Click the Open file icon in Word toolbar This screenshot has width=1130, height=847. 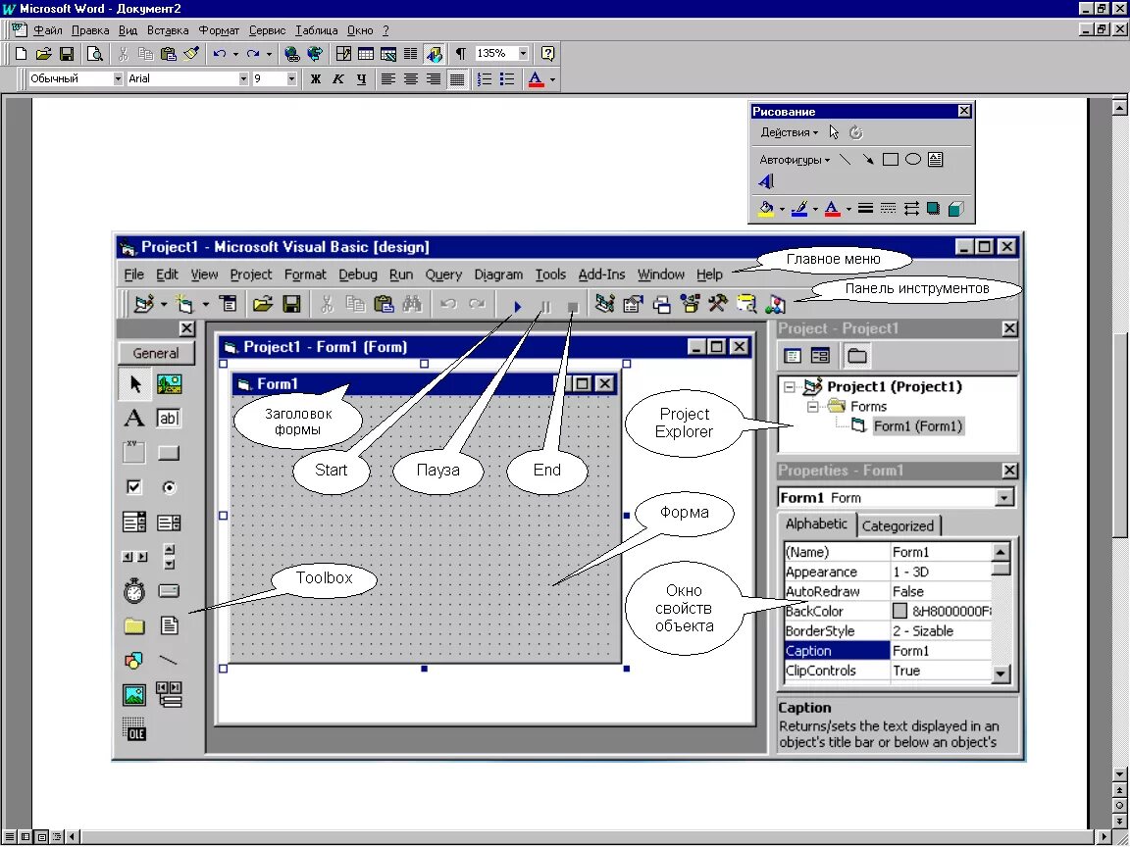coord(43,53)
